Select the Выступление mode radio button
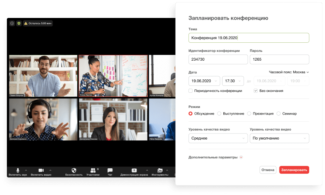This screenshot has height=195, width=325. tap(219, 113)
